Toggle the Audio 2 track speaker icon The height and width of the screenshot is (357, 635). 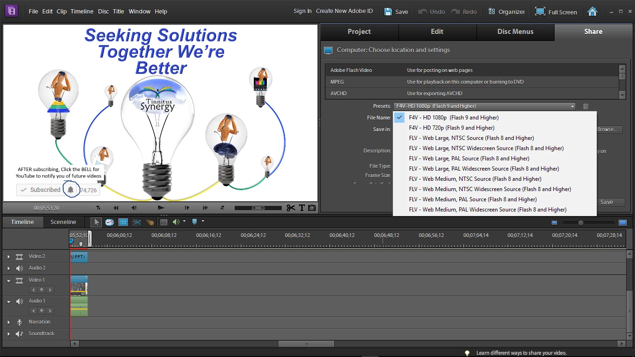click(20, 268)
